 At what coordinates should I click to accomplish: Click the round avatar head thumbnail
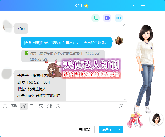click(156, 119)
